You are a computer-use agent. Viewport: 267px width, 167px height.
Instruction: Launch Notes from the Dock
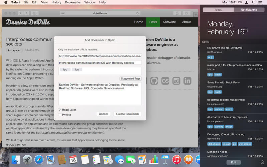[x=85, y=160]
